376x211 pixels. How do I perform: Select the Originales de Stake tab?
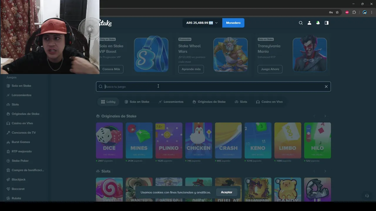pos(209,102)
